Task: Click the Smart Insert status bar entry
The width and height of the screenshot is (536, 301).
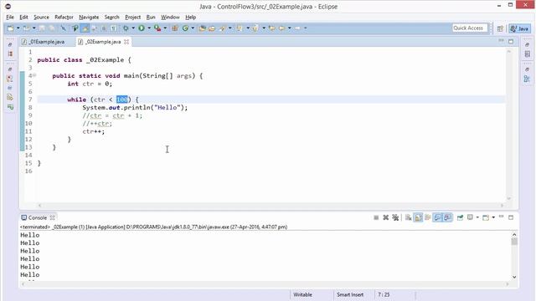Action: tap(350, 294)
